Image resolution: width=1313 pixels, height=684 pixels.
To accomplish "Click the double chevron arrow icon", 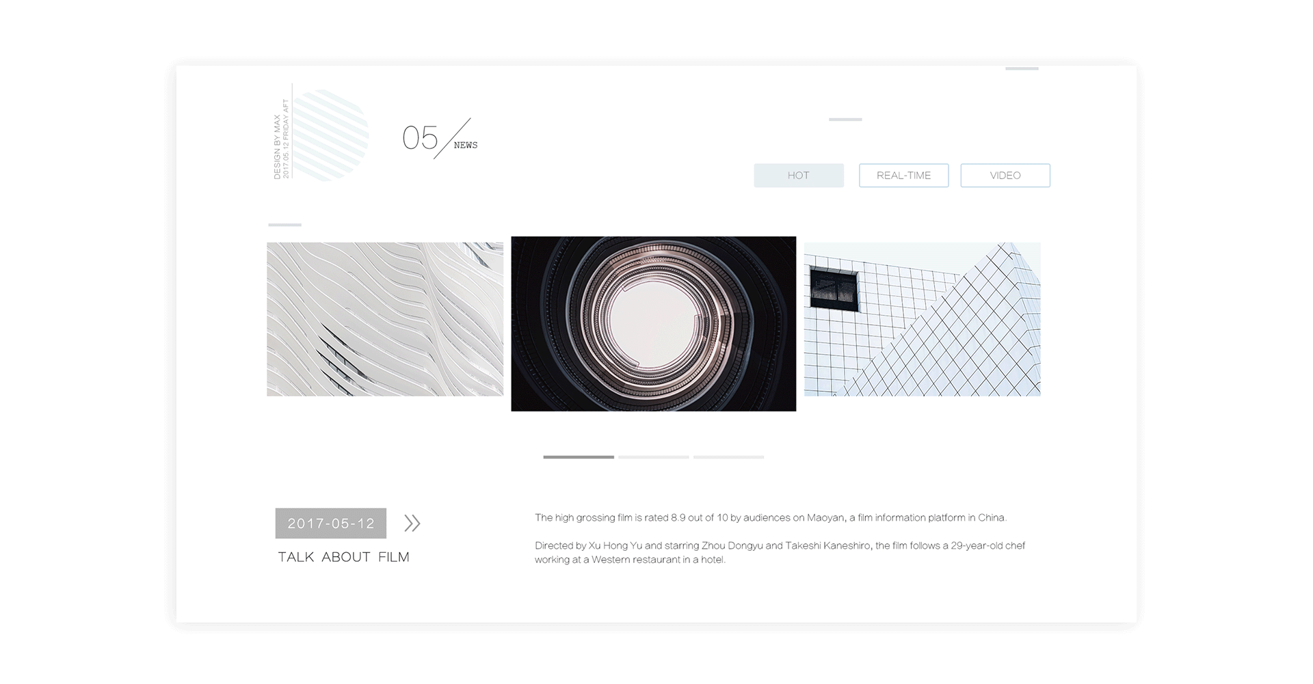I will pos(412,523).
